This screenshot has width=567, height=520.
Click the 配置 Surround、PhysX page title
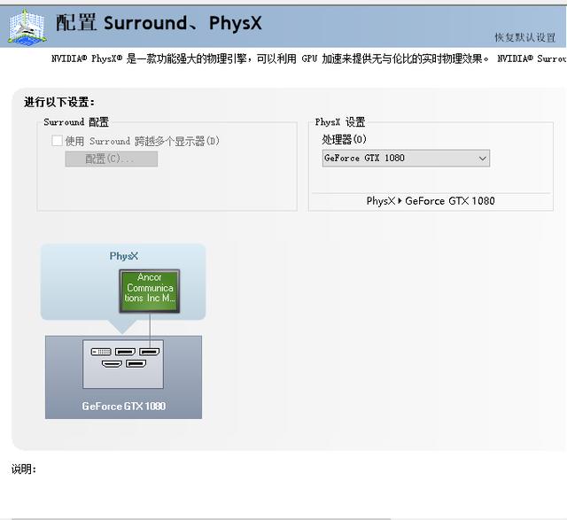tap(159, 23)
